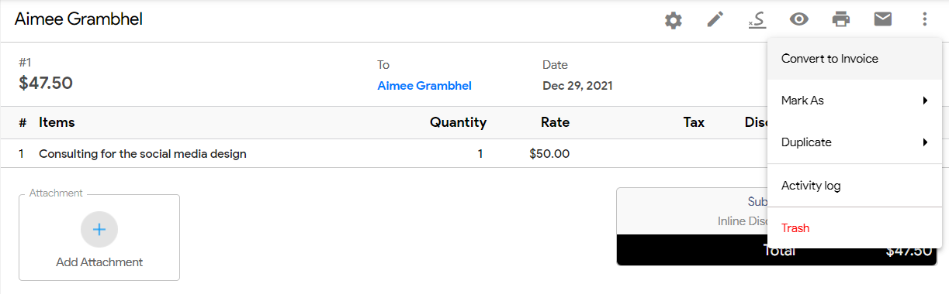Click the eye preview icon
The height and width of the screenshot is (294, 949).
pos(799,19)
